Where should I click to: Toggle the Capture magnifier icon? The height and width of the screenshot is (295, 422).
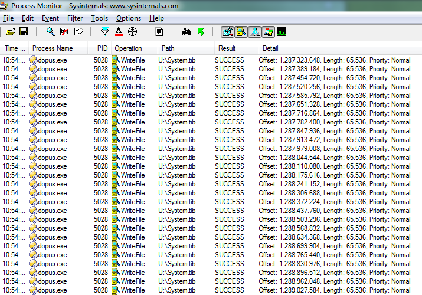51,32
